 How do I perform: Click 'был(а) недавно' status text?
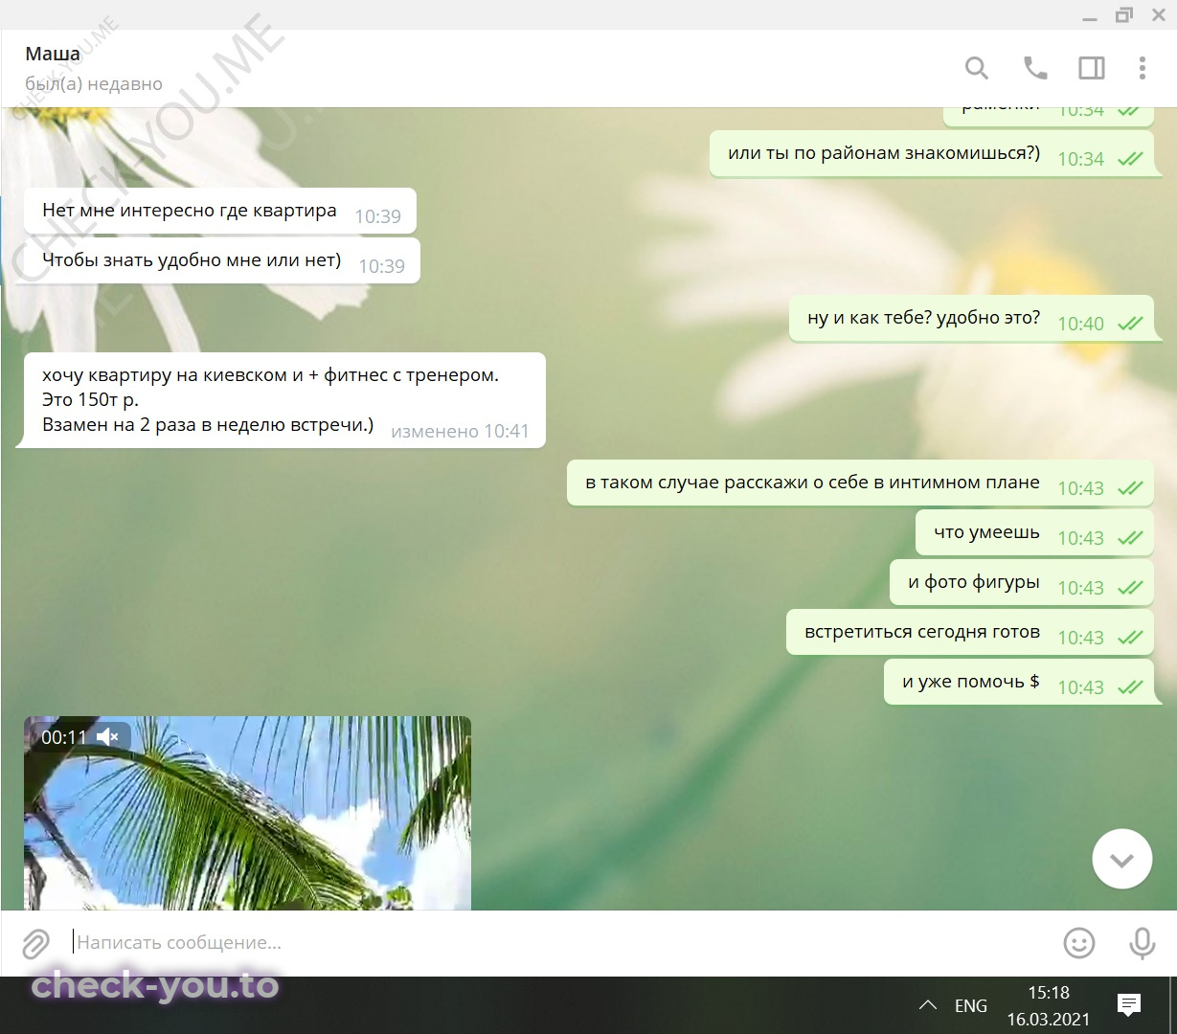[94, 84]
